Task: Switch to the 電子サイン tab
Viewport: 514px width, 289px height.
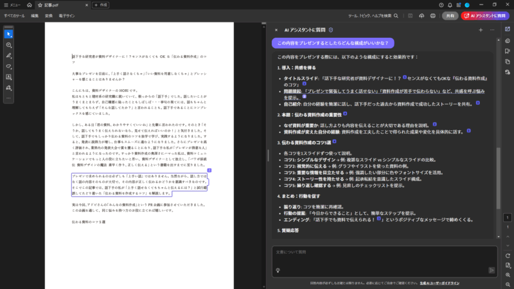Action: (66, 15)
